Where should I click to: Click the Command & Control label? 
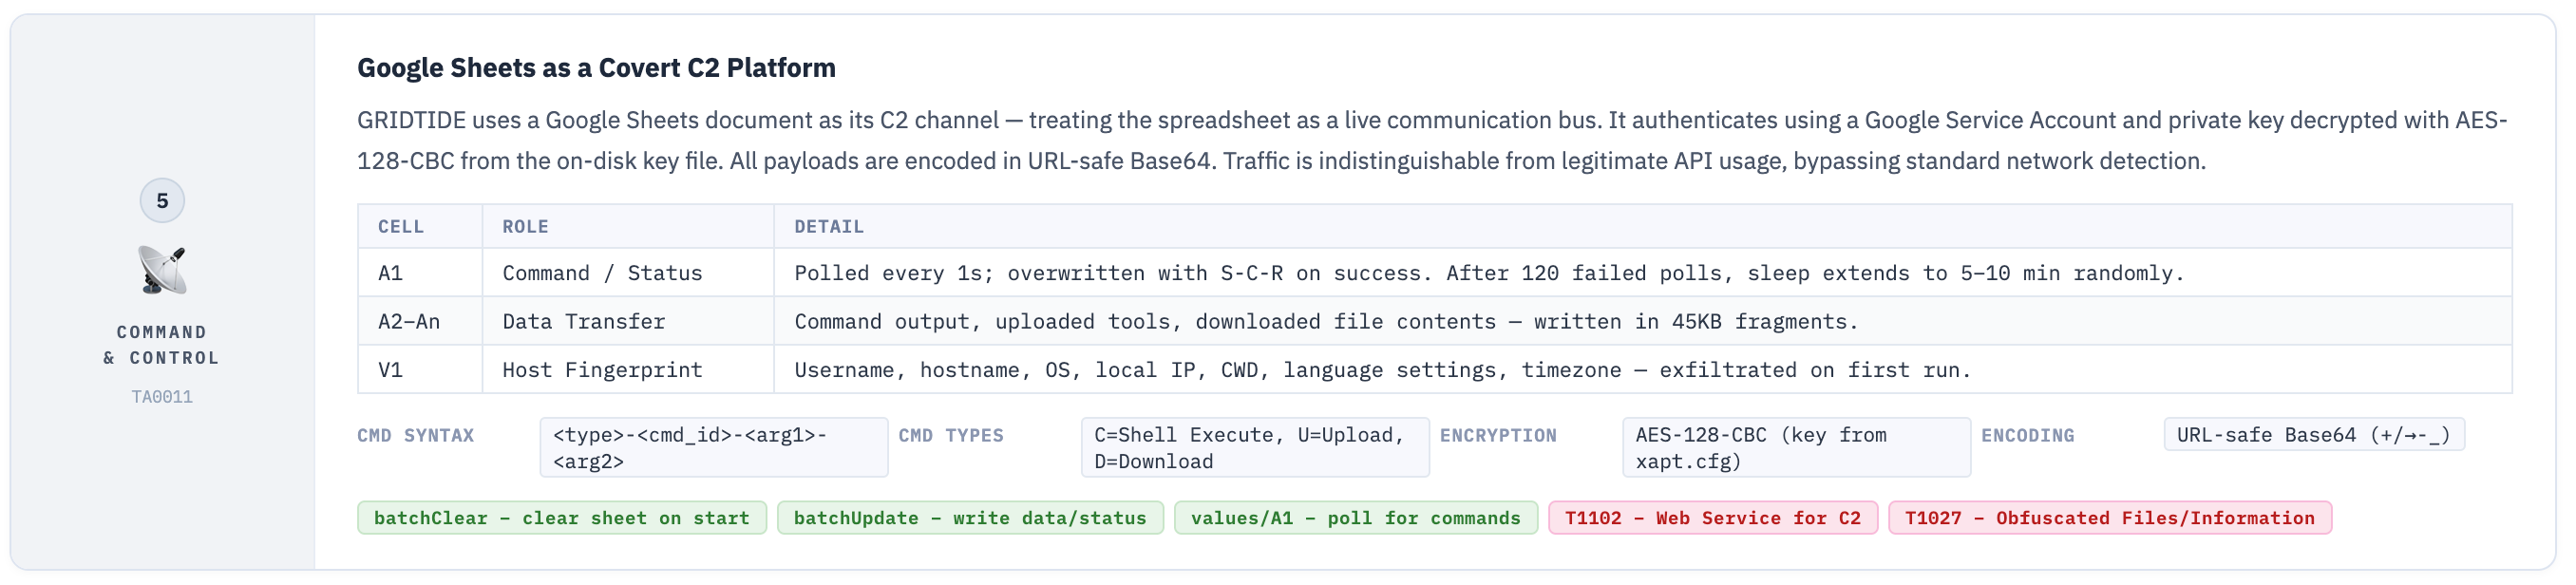click(162, 345)
